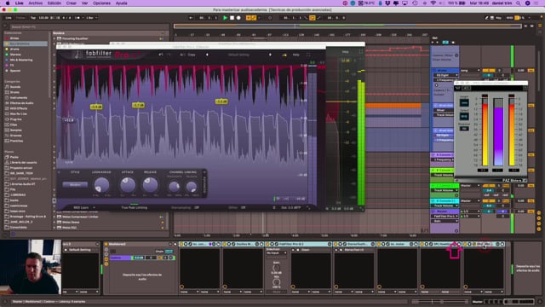The image size is (545, 307).
Task: Open the Live application menu
Action: point(19,3)
